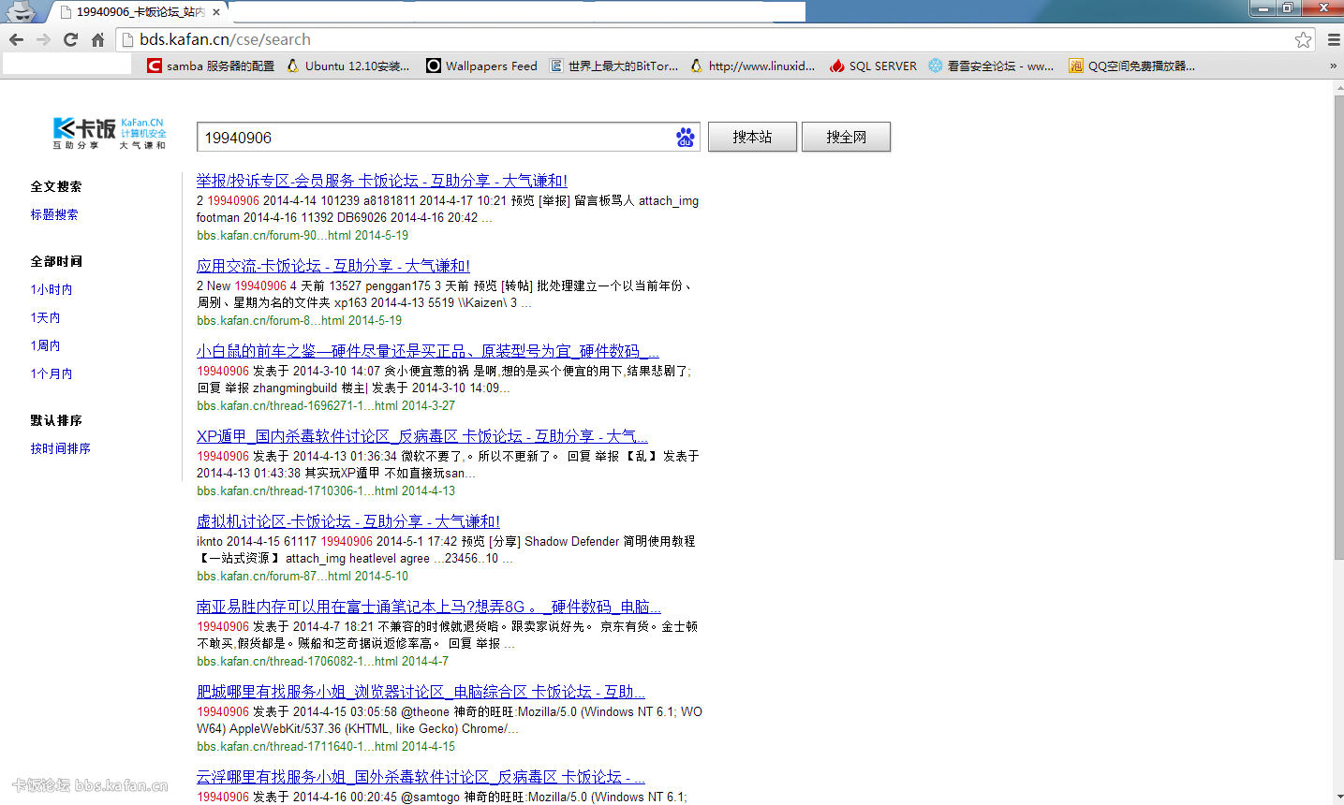Select 标题搜索 filter
Screen dimensions: 1344x805
[54, 214]
